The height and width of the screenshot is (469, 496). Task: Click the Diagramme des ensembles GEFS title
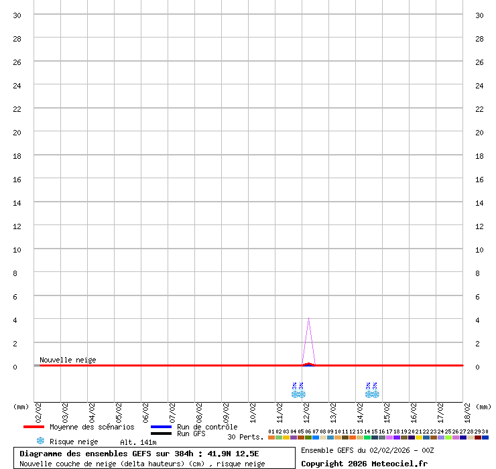tap(139, 454)
